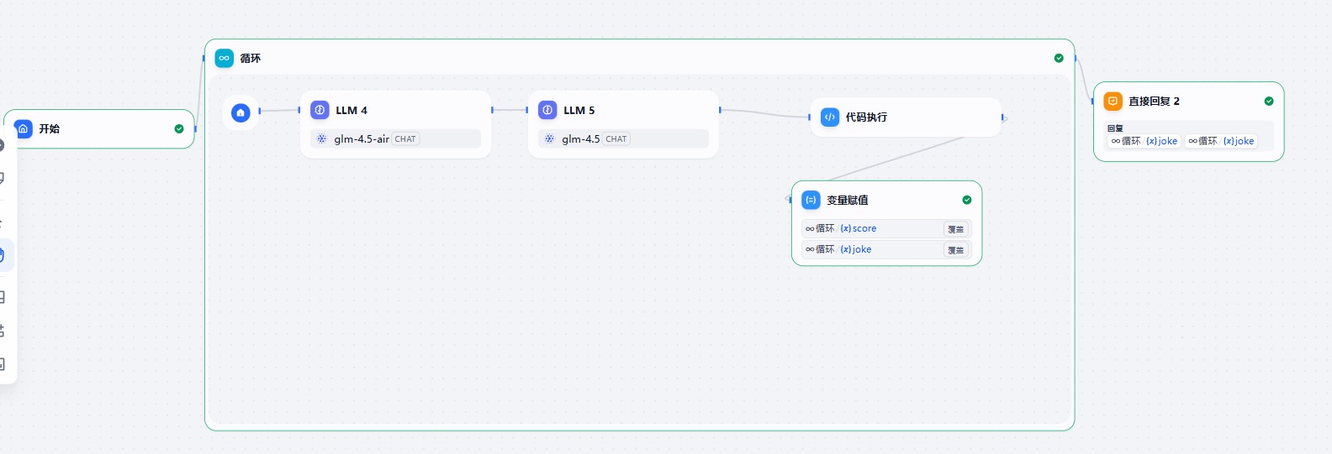Screen dimensions: 1332x454
Task: Click the LLM 4 node icon
Action: point(320,110)
